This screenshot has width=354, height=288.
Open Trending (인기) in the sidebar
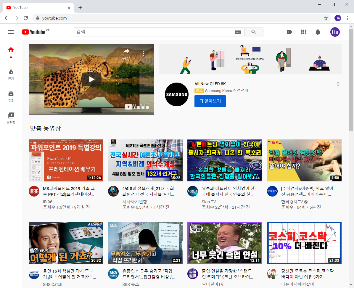[x=11, y=75]
